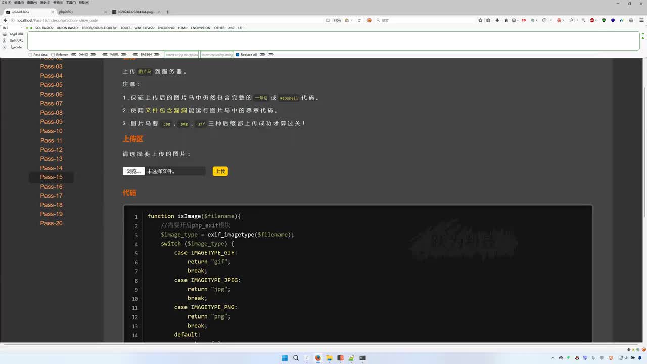This screenshot has width=647, height=364.
Task: Open the SQL BASICS dropdown menu
Action: 44,28
